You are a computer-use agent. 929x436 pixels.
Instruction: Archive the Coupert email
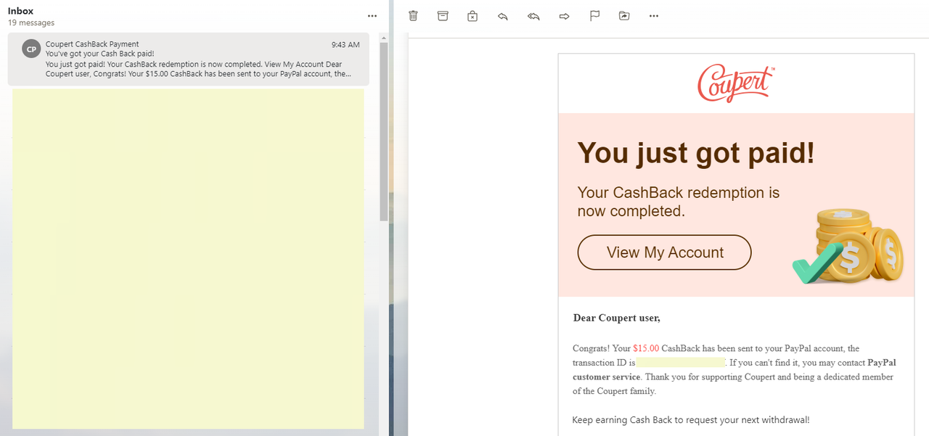click(443, 16)
